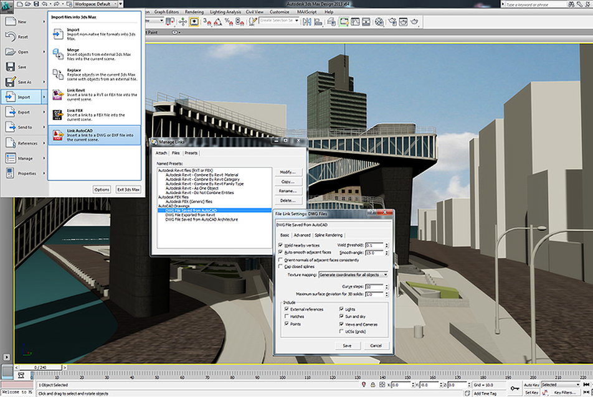The height and width of the screenshot is (397, 593).
Task: Toggle Weld nearby vertices checkbox
Action: [x=280, y=245]
